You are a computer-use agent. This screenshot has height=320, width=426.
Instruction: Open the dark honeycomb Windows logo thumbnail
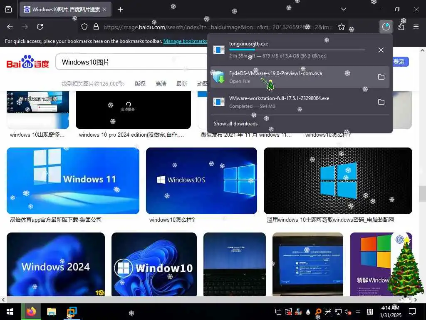[338, 181]
